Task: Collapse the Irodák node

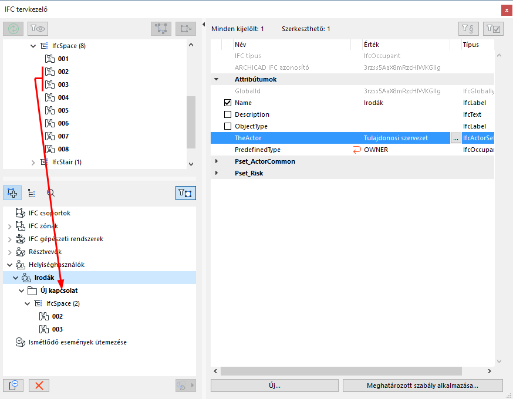Action: 15,278
